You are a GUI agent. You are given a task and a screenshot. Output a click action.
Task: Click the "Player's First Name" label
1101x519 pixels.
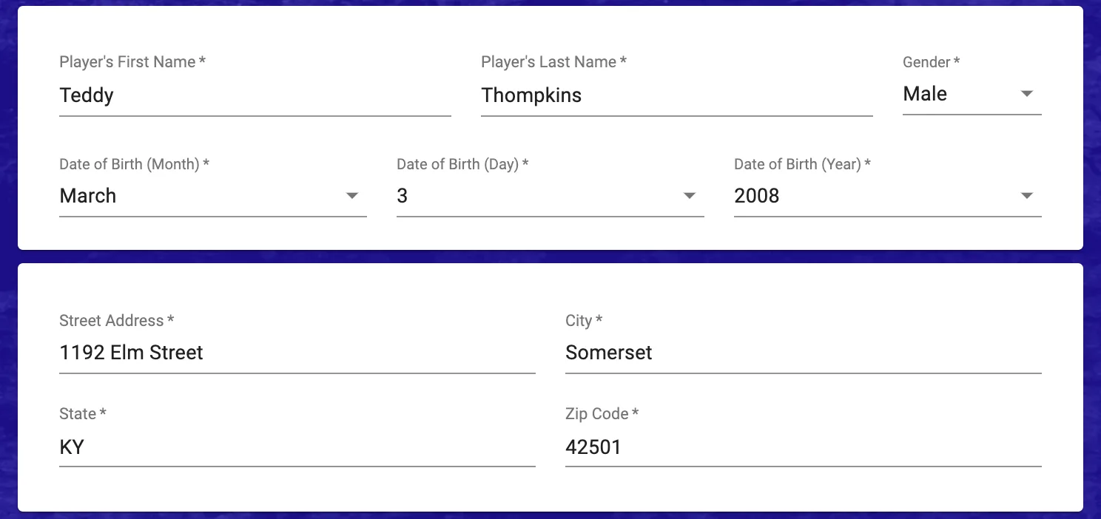(127, 62)
